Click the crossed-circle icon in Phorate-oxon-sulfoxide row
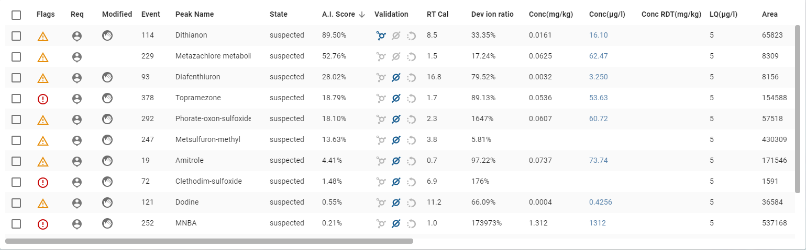This screenshot has width=806, height=250. (396, 119)
